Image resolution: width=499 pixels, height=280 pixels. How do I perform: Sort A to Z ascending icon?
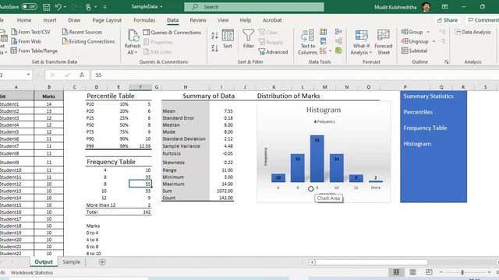tap(215, 35)
